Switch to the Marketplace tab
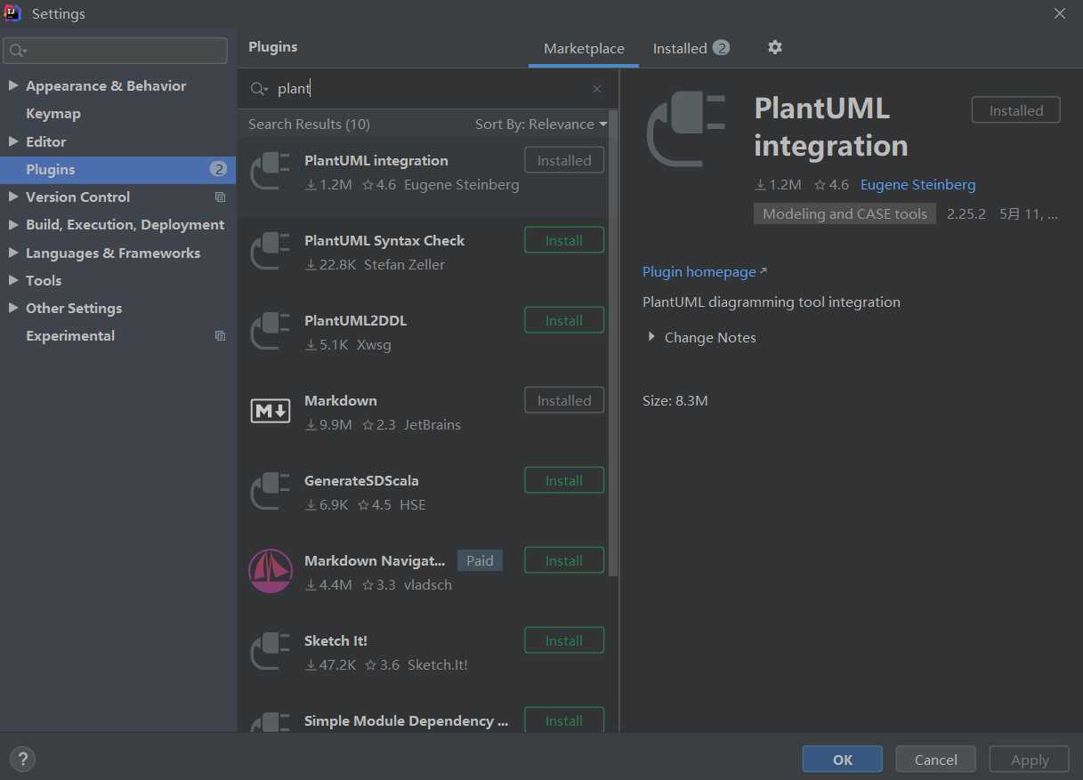This screenshot has width=1083, height=780. [x=584, y=49]
